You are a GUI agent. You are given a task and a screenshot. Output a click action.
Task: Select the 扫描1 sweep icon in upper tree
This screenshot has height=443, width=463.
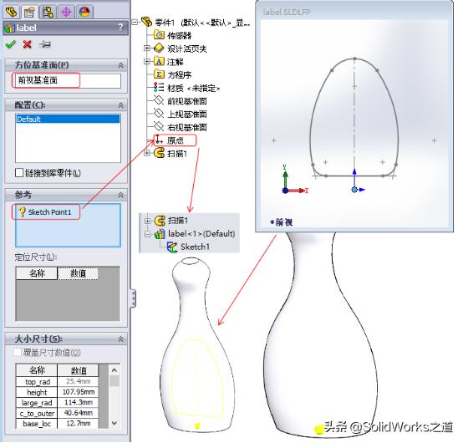(x=160, y=153)
